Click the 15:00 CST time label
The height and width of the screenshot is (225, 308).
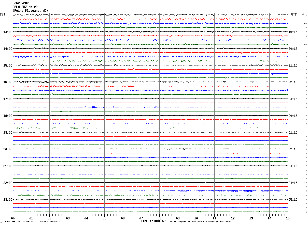8,66
